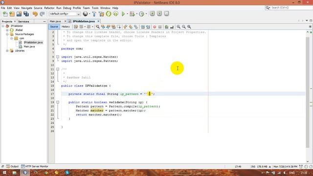This screenshot has width=313, height=176.
Task: Switch to the Services panel tab
Action: coord(23,22)
